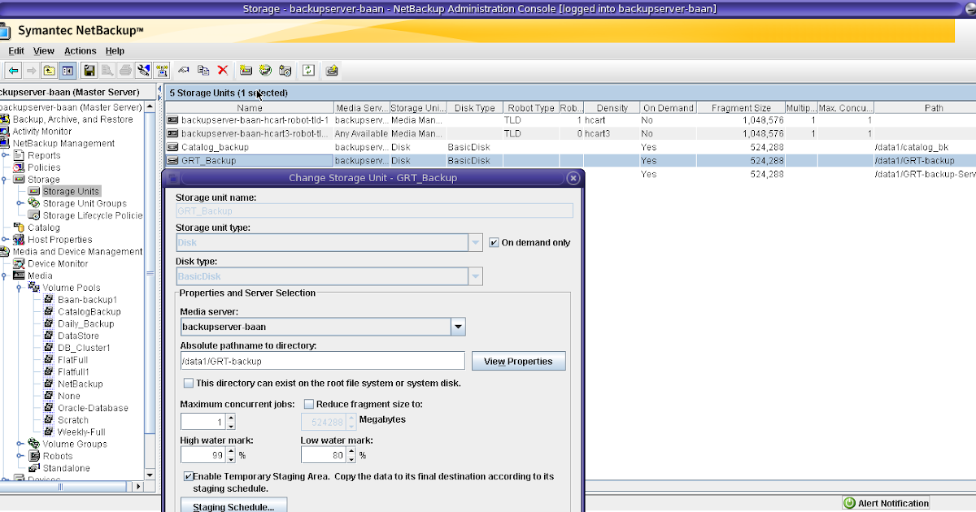
Task: Click the manual relocation toolbar icon
Action: click(x=332, y=71)
